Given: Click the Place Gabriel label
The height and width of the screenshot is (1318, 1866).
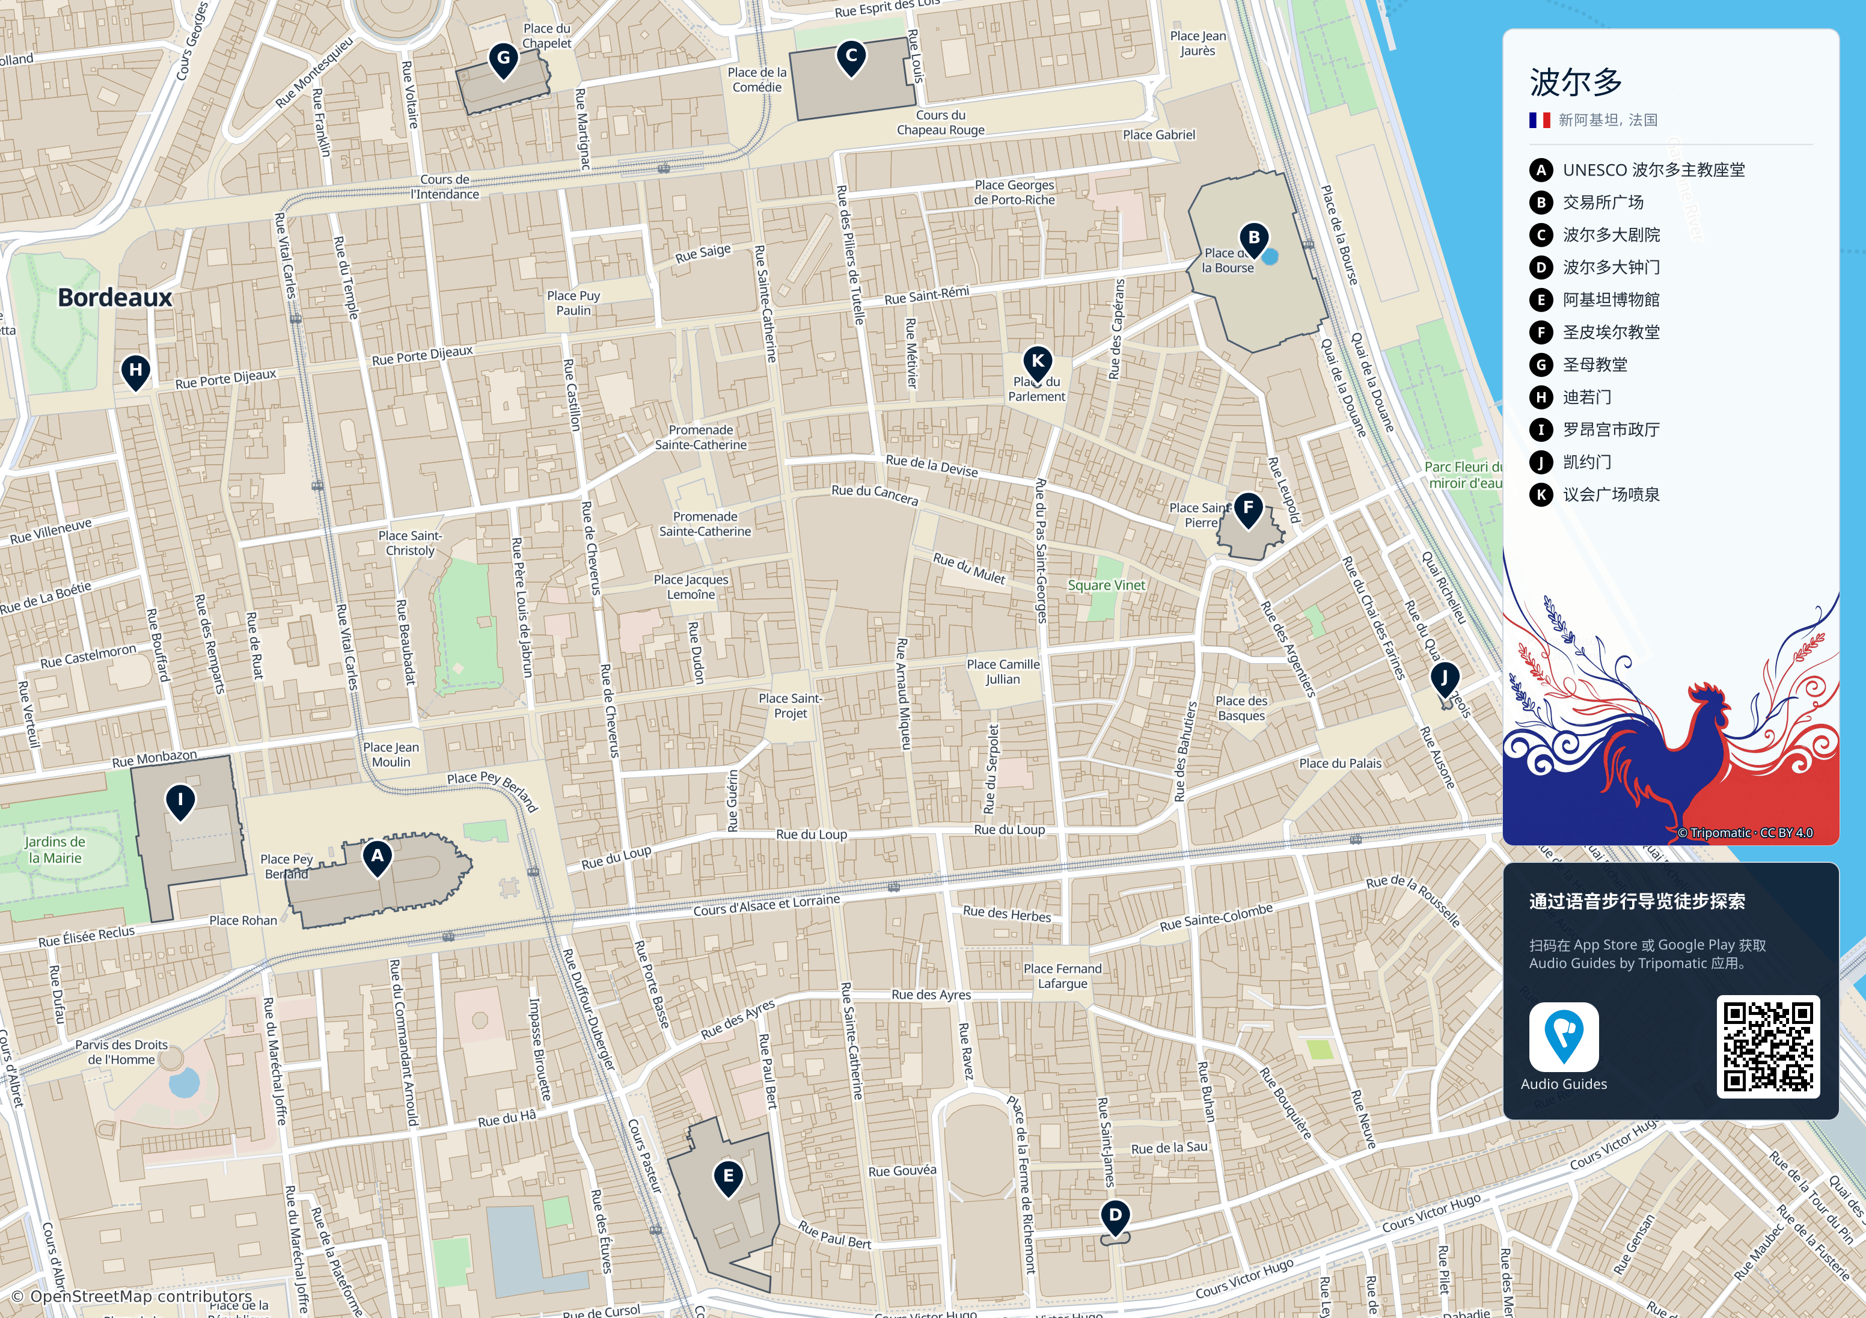Looking at the screenshot, I should tap(1159, 135).
